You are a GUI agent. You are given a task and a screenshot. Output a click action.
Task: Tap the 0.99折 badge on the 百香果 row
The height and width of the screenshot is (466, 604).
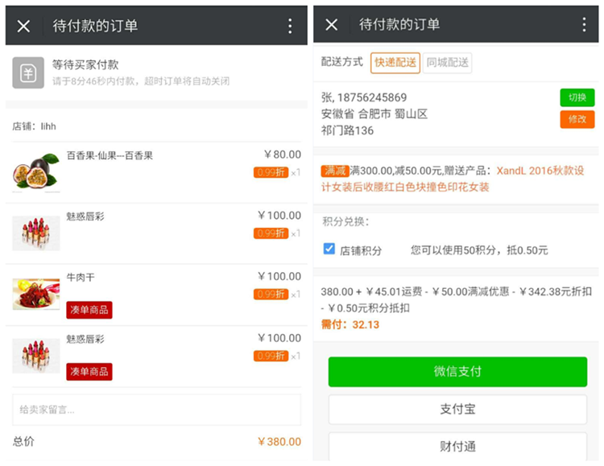click(271, 172)
